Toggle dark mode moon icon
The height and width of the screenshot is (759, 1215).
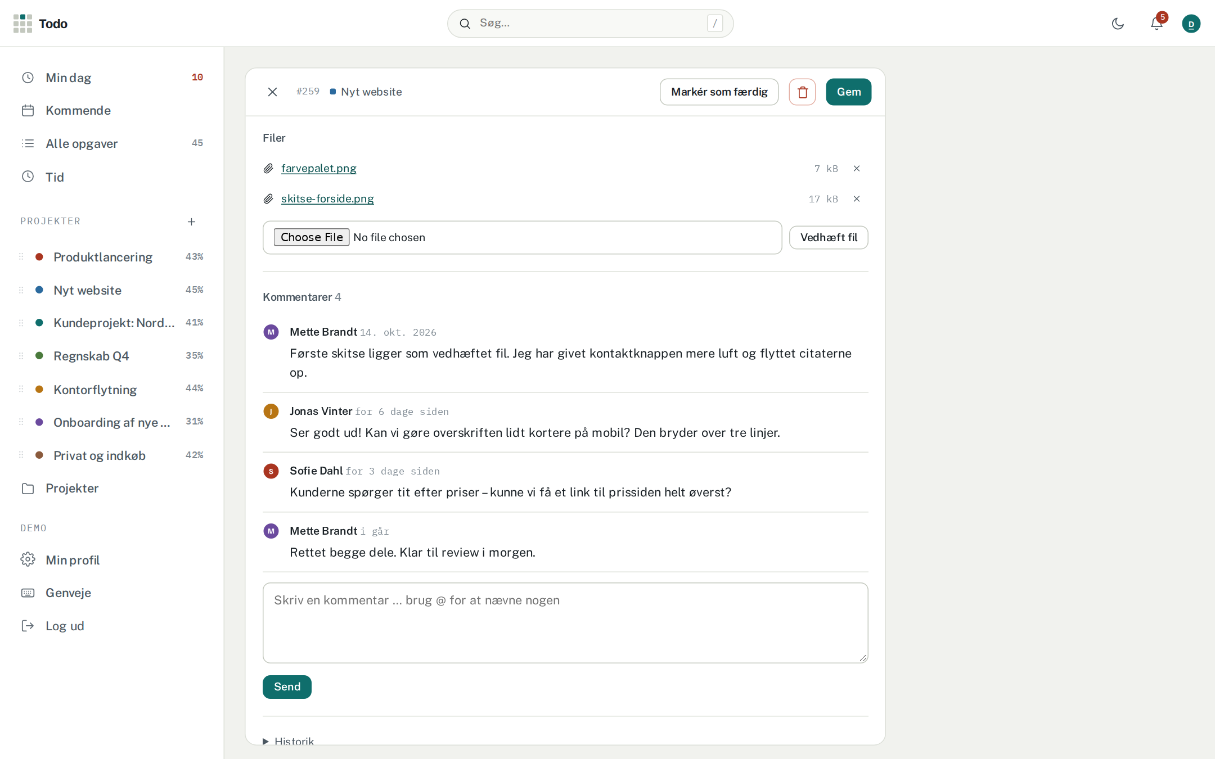tap(1118, 24)
